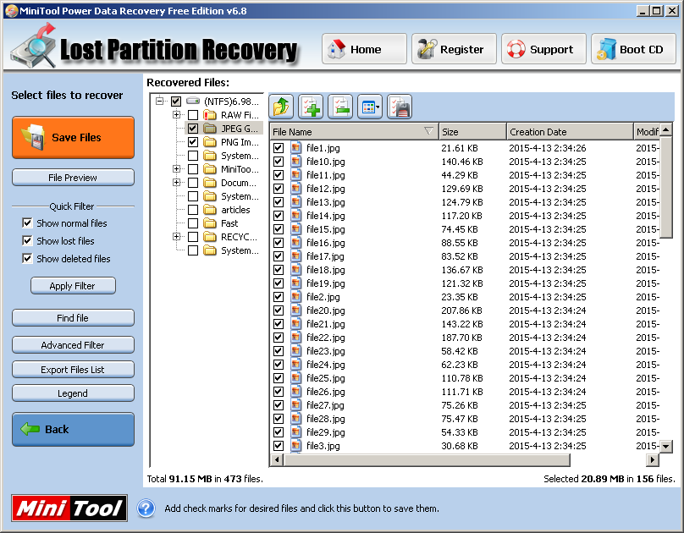Go Back to the previous step
Image resolution: width=684 pixels, height=533 pixels.
tap(74, 429)
